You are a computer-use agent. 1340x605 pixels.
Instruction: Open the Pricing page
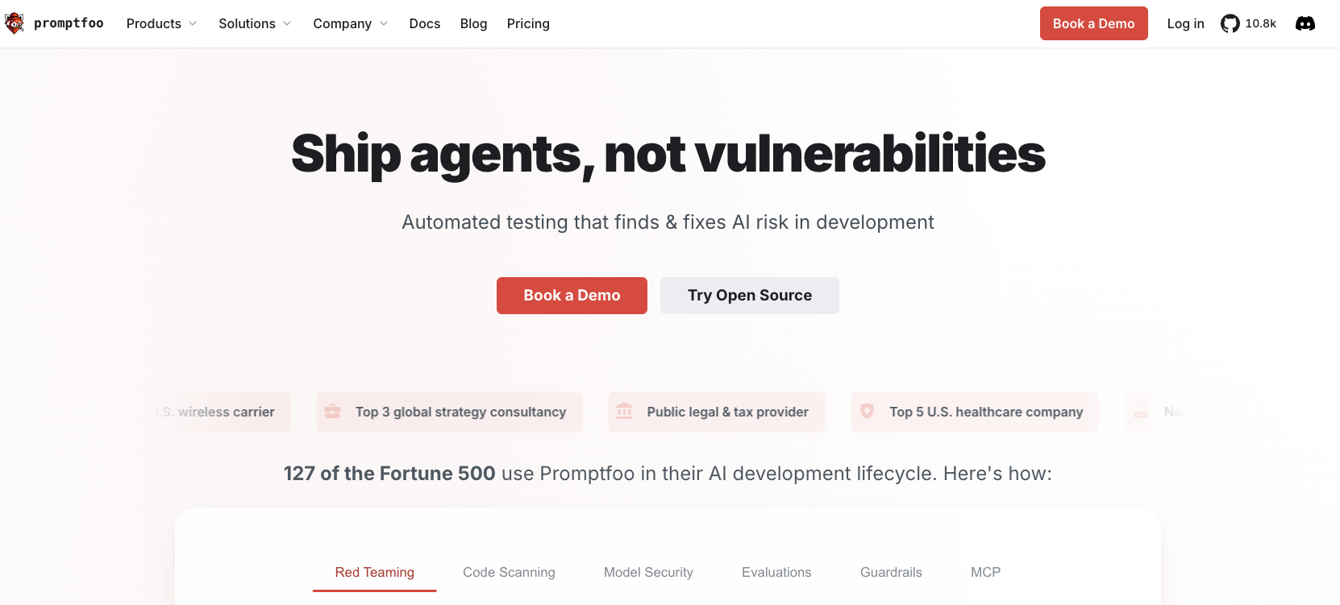[528, 24]
